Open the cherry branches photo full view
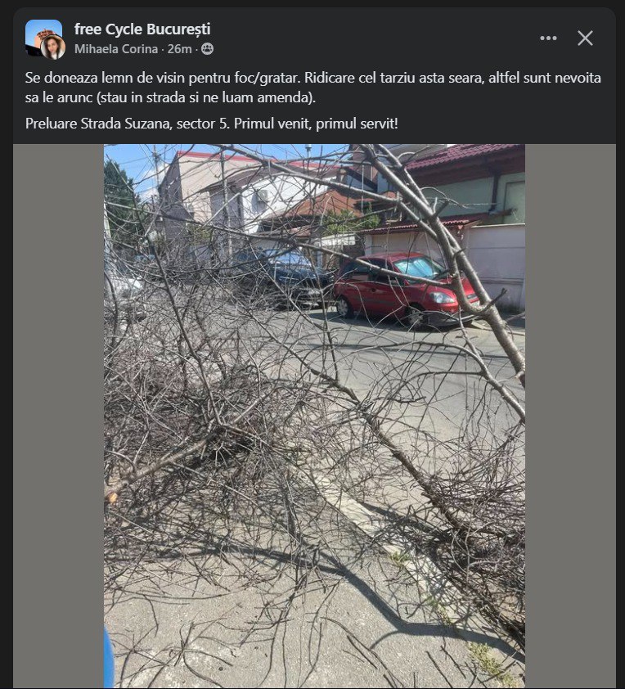The image size is (625, 689). tap(314, 416)
